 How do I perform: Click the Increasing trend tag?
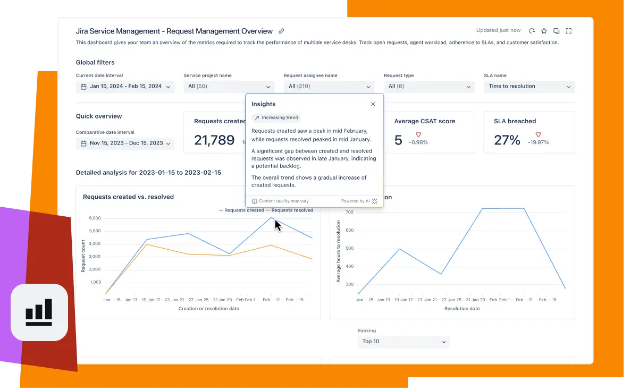[276, 118]
